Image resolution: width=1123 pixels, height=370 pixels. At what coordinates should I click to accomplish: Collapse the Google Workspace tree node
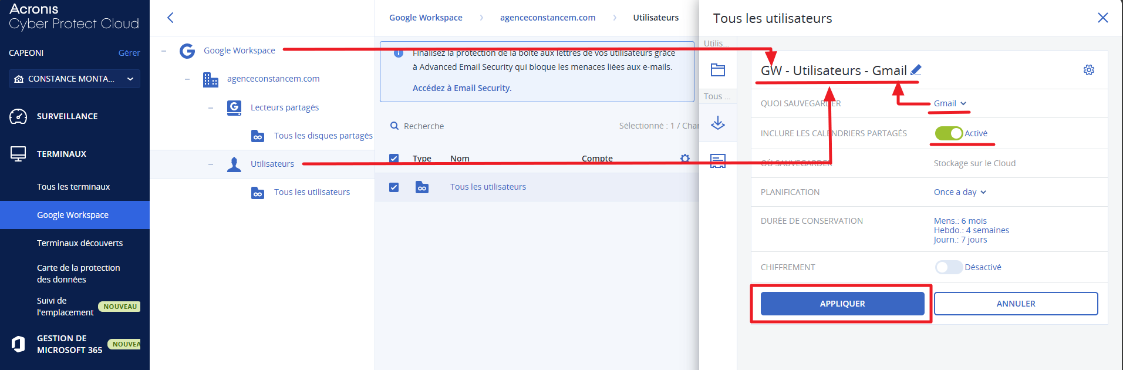pos(164,51)
